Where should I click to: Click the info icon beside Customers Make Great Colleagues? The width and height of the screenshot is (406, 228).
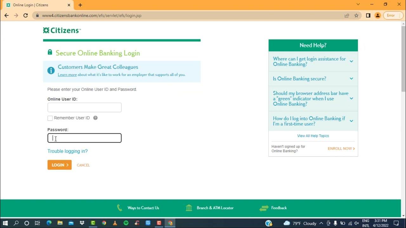pyautogui.click(x=51, y=71)
